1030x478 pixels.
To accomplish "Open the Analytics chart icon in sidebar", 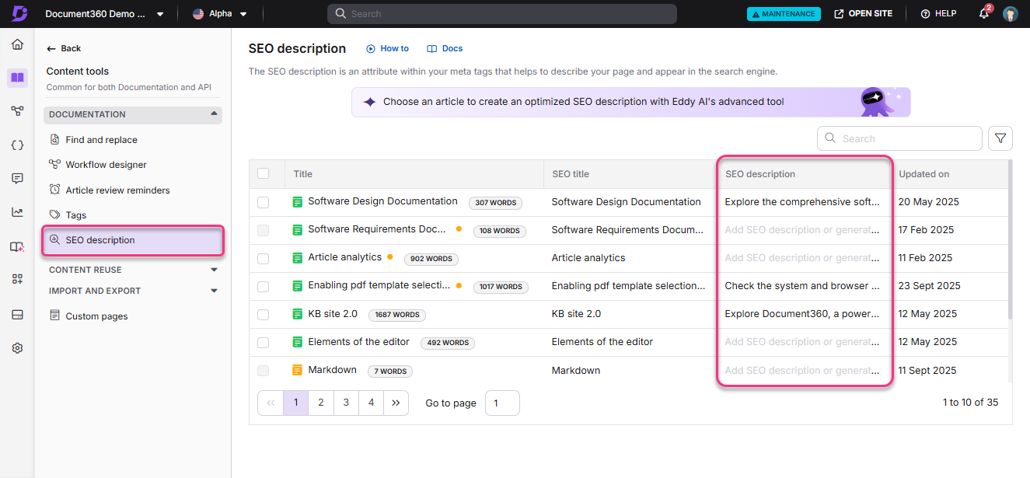I will coord(17,211).
